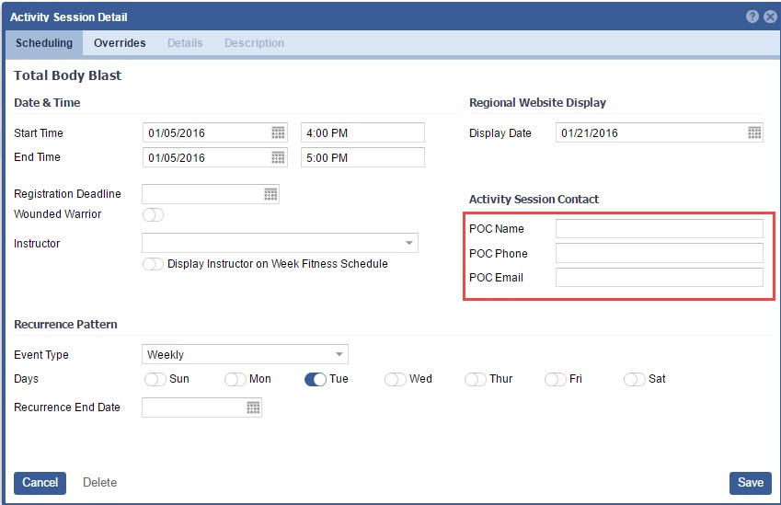Enable the Fri day toggle
This screenshot has width=781, height=505.
coord(556,379)
